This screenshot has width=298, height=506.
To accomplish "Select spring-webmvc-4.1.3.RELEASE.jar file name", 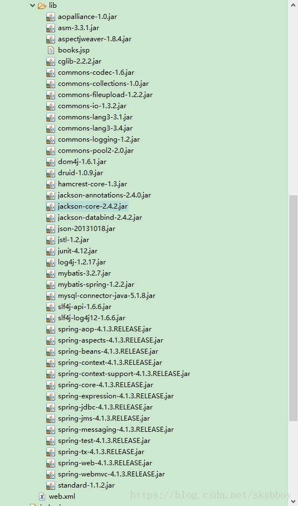I will coord(111,474).
